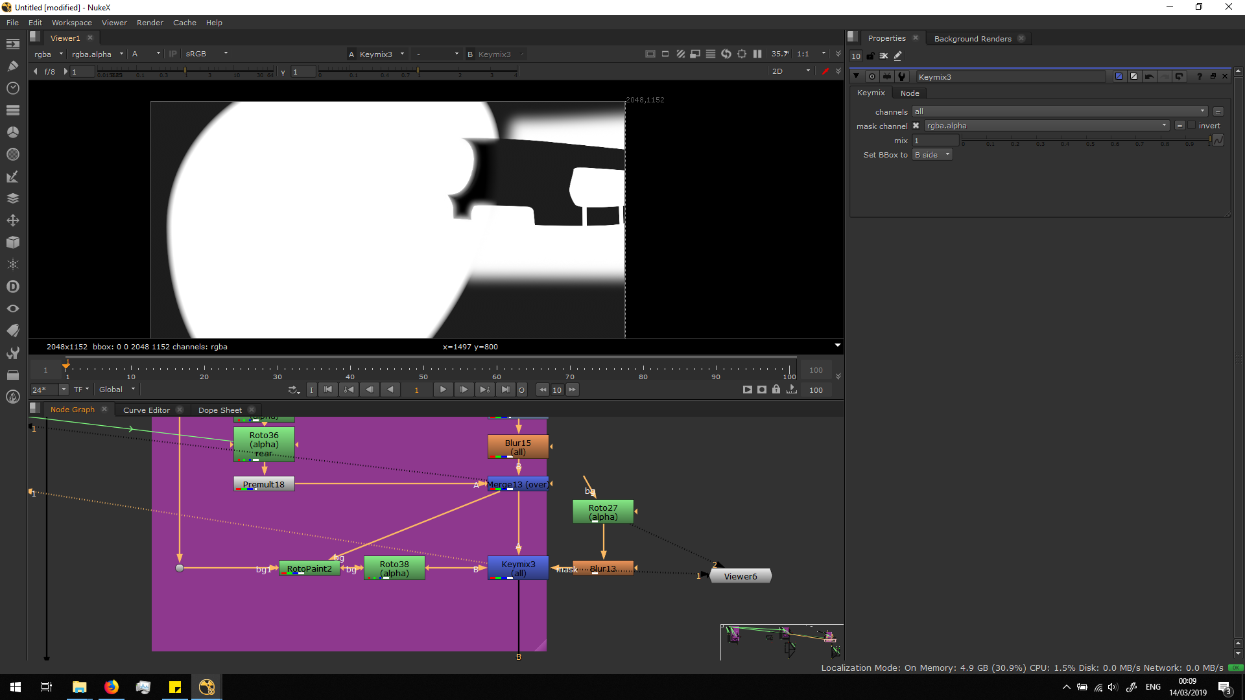Enable the invert checkbox
Screen dimensions: 1245x700
coord(1192,126)
